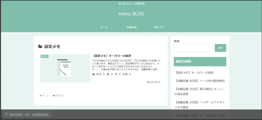Click the breadcrumb chevron separator after ホーム
The height and width of the screenshot is (120, 262).
51,96
